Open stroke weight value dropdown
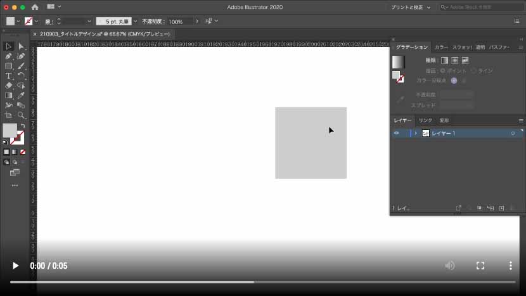 tap(89, 22)
